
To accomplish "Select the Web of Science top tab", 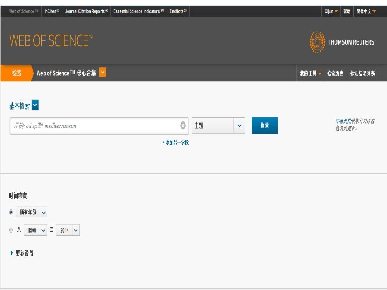I will tap(24, 11).
